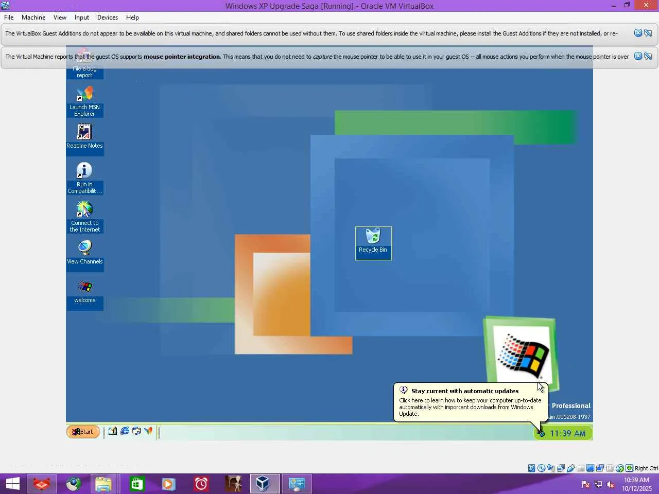Screen dimensions: 659x494
Task: Launch Internet Explorer from guest quick launch
Action: point(125,431)
